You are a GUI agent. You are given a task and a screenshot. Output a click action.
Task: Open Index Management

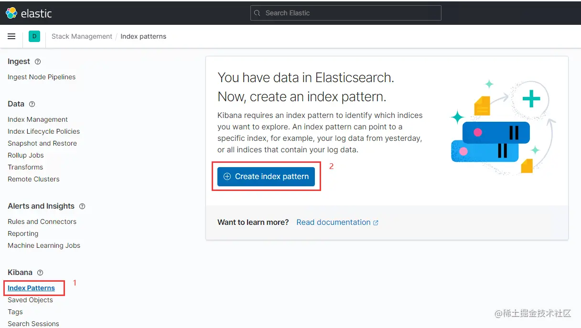tap(38, 119)
